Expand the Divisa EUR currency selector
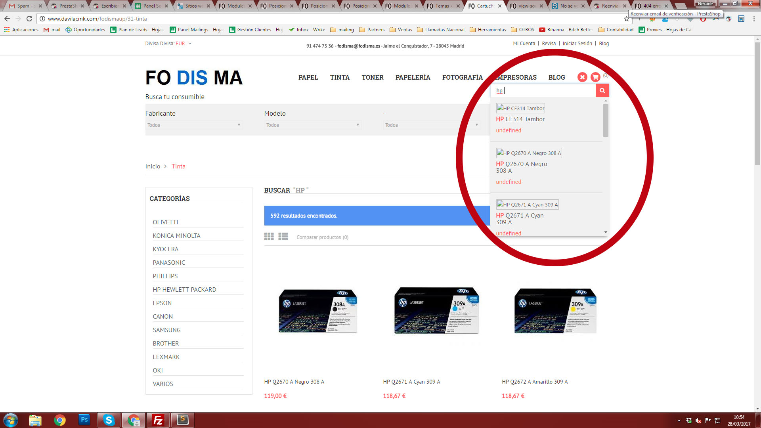 [184, 44]
